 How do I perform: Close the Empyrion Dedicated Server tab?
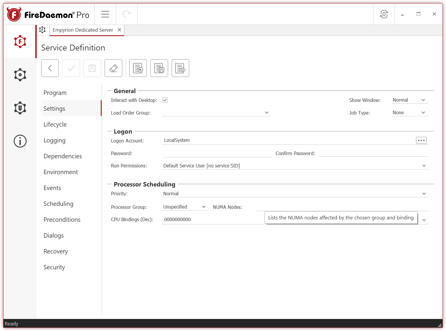tap(119, 30)
